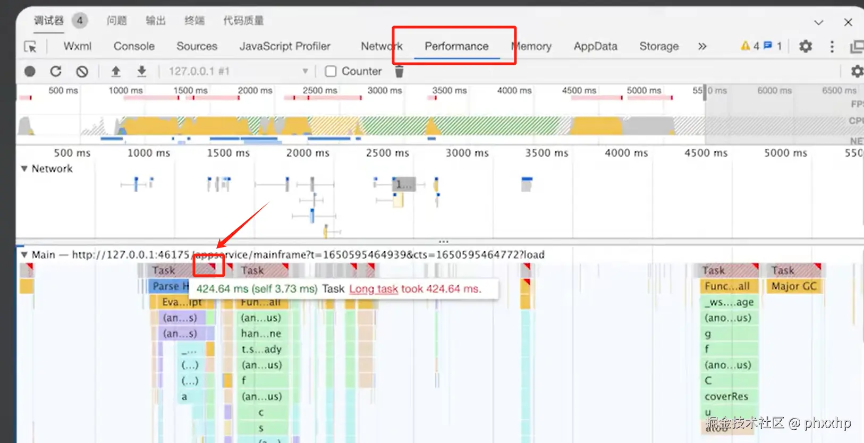Switch to the Wxml tab

click(x=78, y=46)
